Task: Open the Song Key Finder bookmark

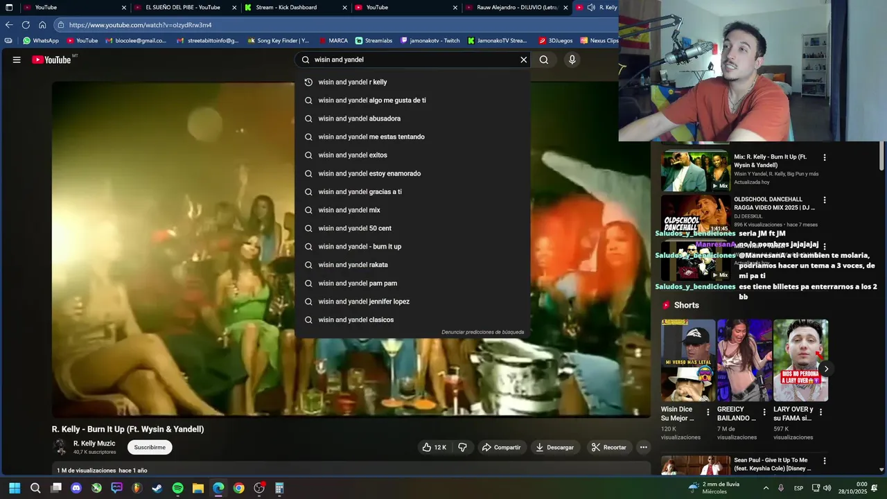Action: 278,41
